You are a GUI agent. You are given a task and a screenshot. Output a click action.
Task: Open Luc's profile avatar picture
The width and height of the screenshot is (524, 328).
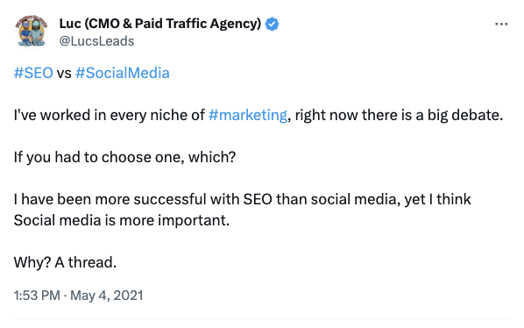31,31
